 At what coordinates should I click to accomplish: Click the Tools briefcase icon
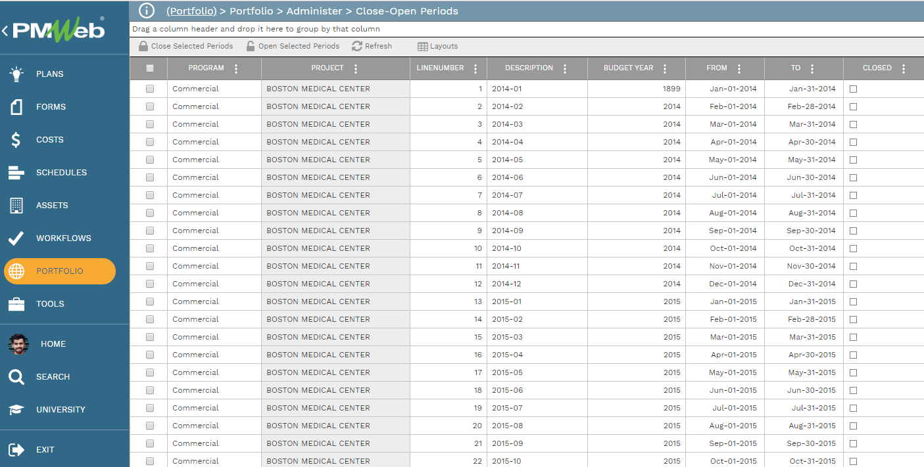(x=16, y=304)
